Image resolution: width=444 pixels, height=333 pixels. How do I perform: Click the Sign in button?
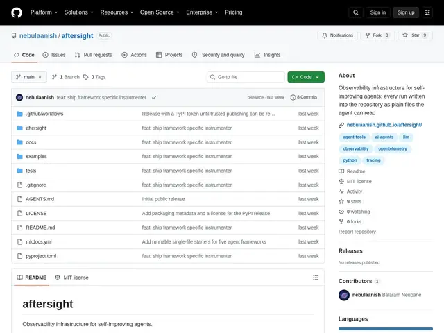click(377, 12)
